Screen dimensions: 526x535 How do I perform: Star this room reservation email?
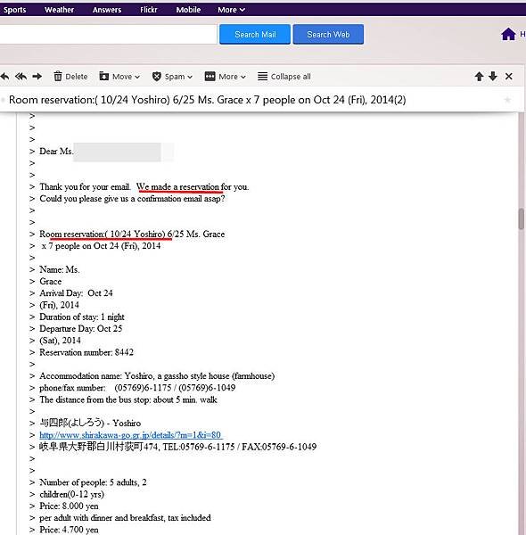507,100
